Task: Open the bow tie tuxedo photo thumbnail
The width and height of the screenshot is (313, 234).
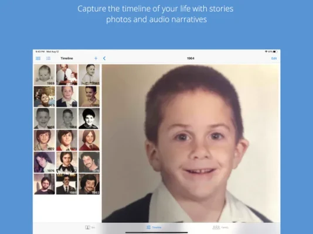Action: (67, 162)
